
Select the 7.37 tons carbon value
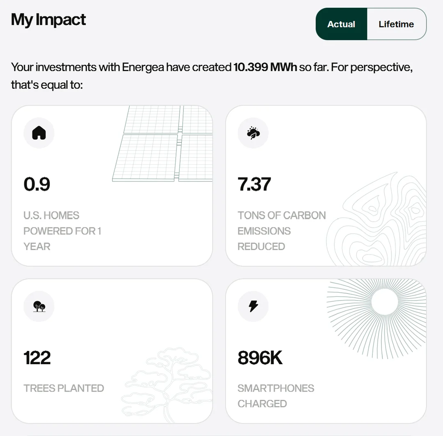point(254,184)
